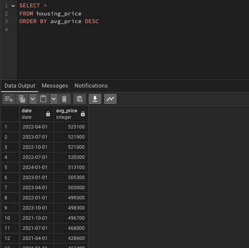Click the cell with value 520300
249x248 pixels.
[x=71, y=157]
